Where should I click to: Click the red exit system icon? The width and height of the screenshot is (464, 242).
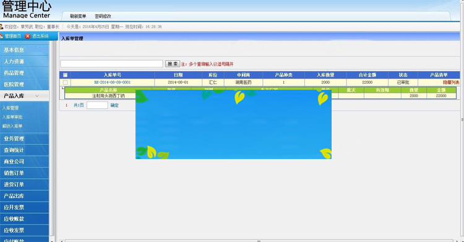pyautogui.click(x=27, y=36)
